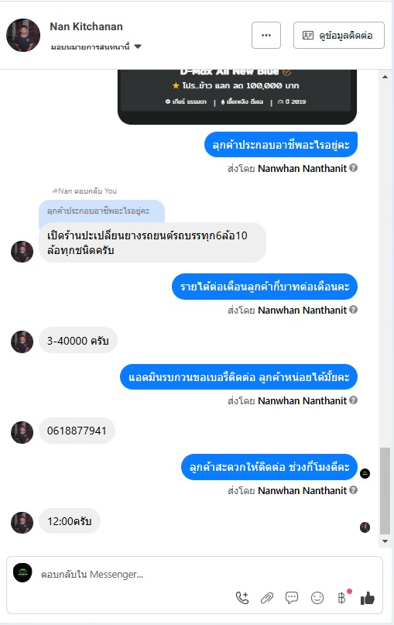Click the ดูข้อมูลติดต่อ contact info button

click(x=339, y=35)
